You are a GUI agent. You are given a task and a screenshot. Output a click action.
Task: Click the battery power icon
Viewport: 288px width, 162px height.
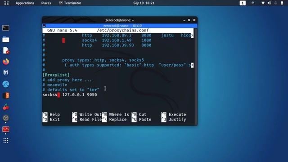[x=282, y=3]
